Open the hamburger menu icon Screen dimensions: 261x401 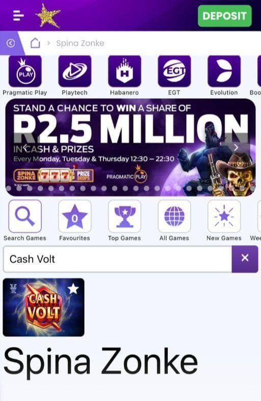(x=18, y=16)
